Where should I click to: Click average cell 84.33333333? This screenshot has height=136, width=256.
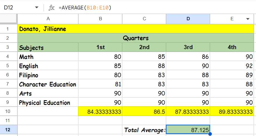tap(100, 111)
